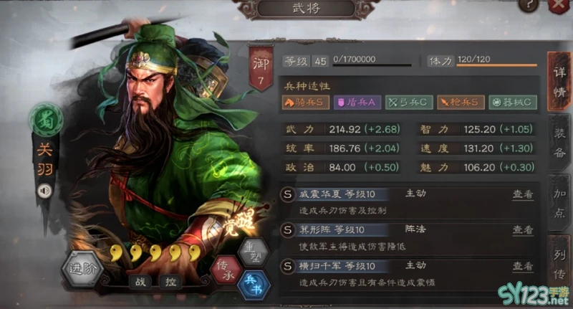Open the help question mark icon
The height and width of the screenshot is (309, 573).
coord(529,5)
